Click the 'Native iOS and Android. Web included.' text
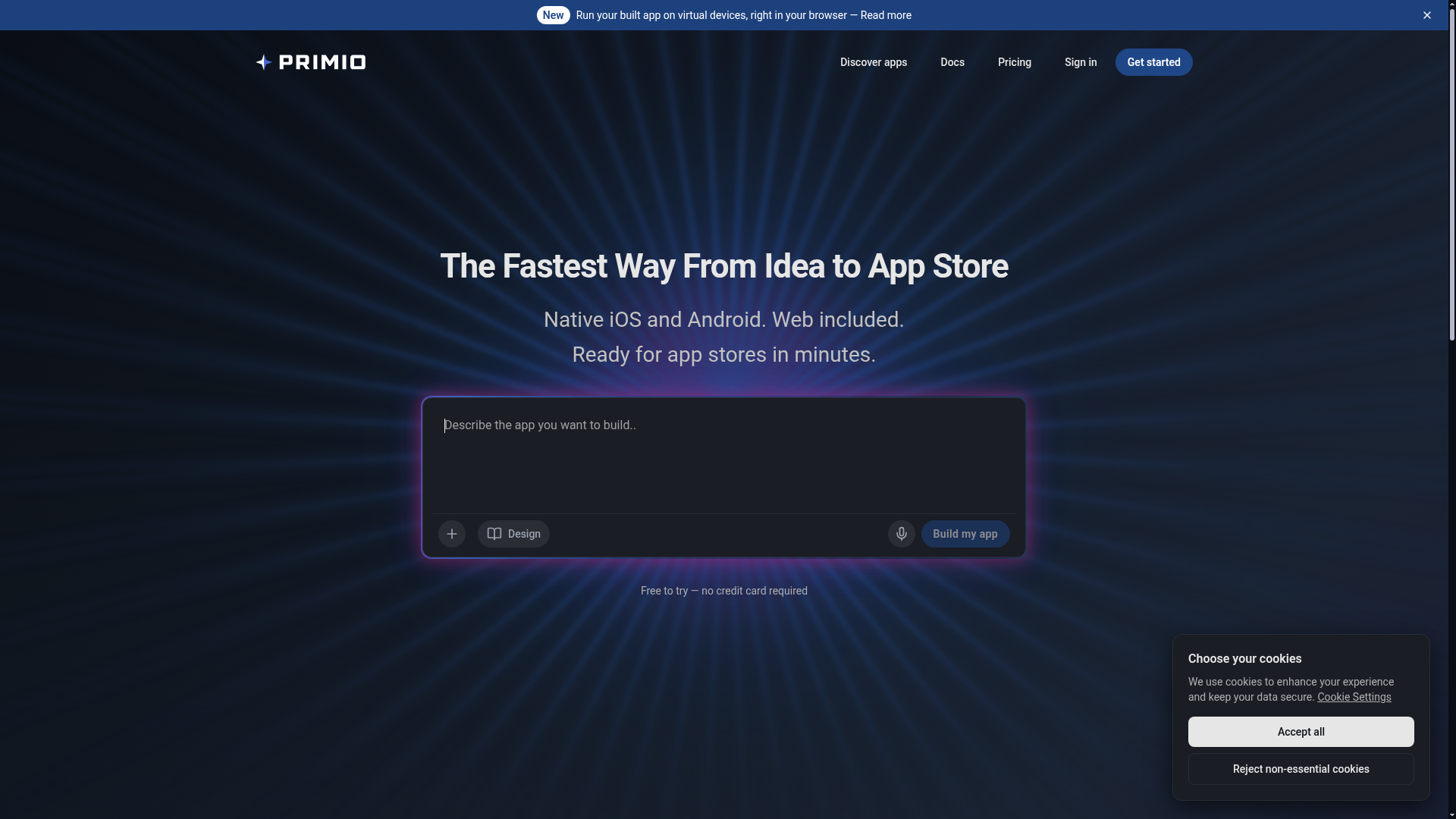 724,319
